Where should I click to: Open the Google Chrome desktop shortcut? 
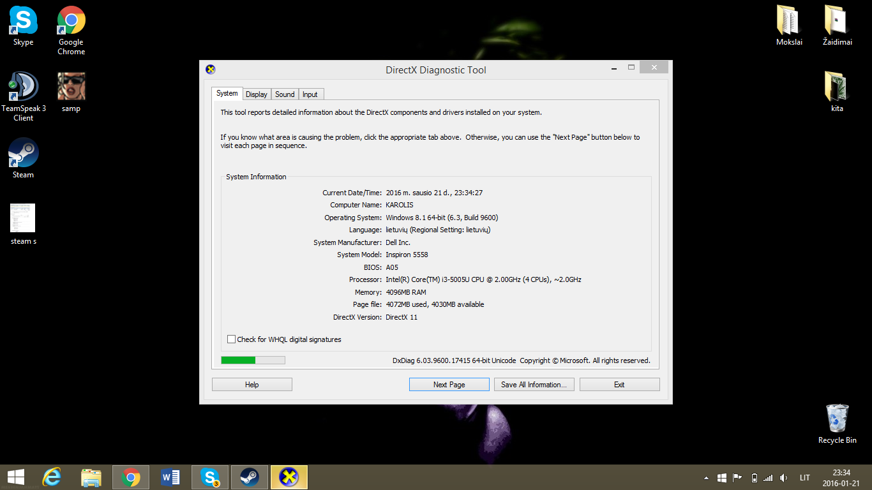pyautogui.click(x=71, y=31)
